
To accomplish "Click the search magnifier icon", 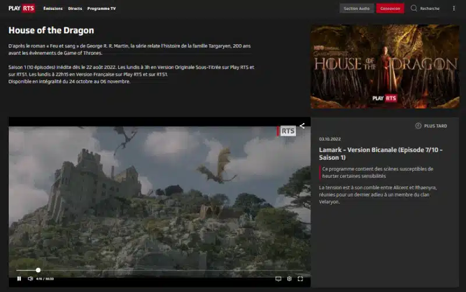I will [x=414, y=8].
